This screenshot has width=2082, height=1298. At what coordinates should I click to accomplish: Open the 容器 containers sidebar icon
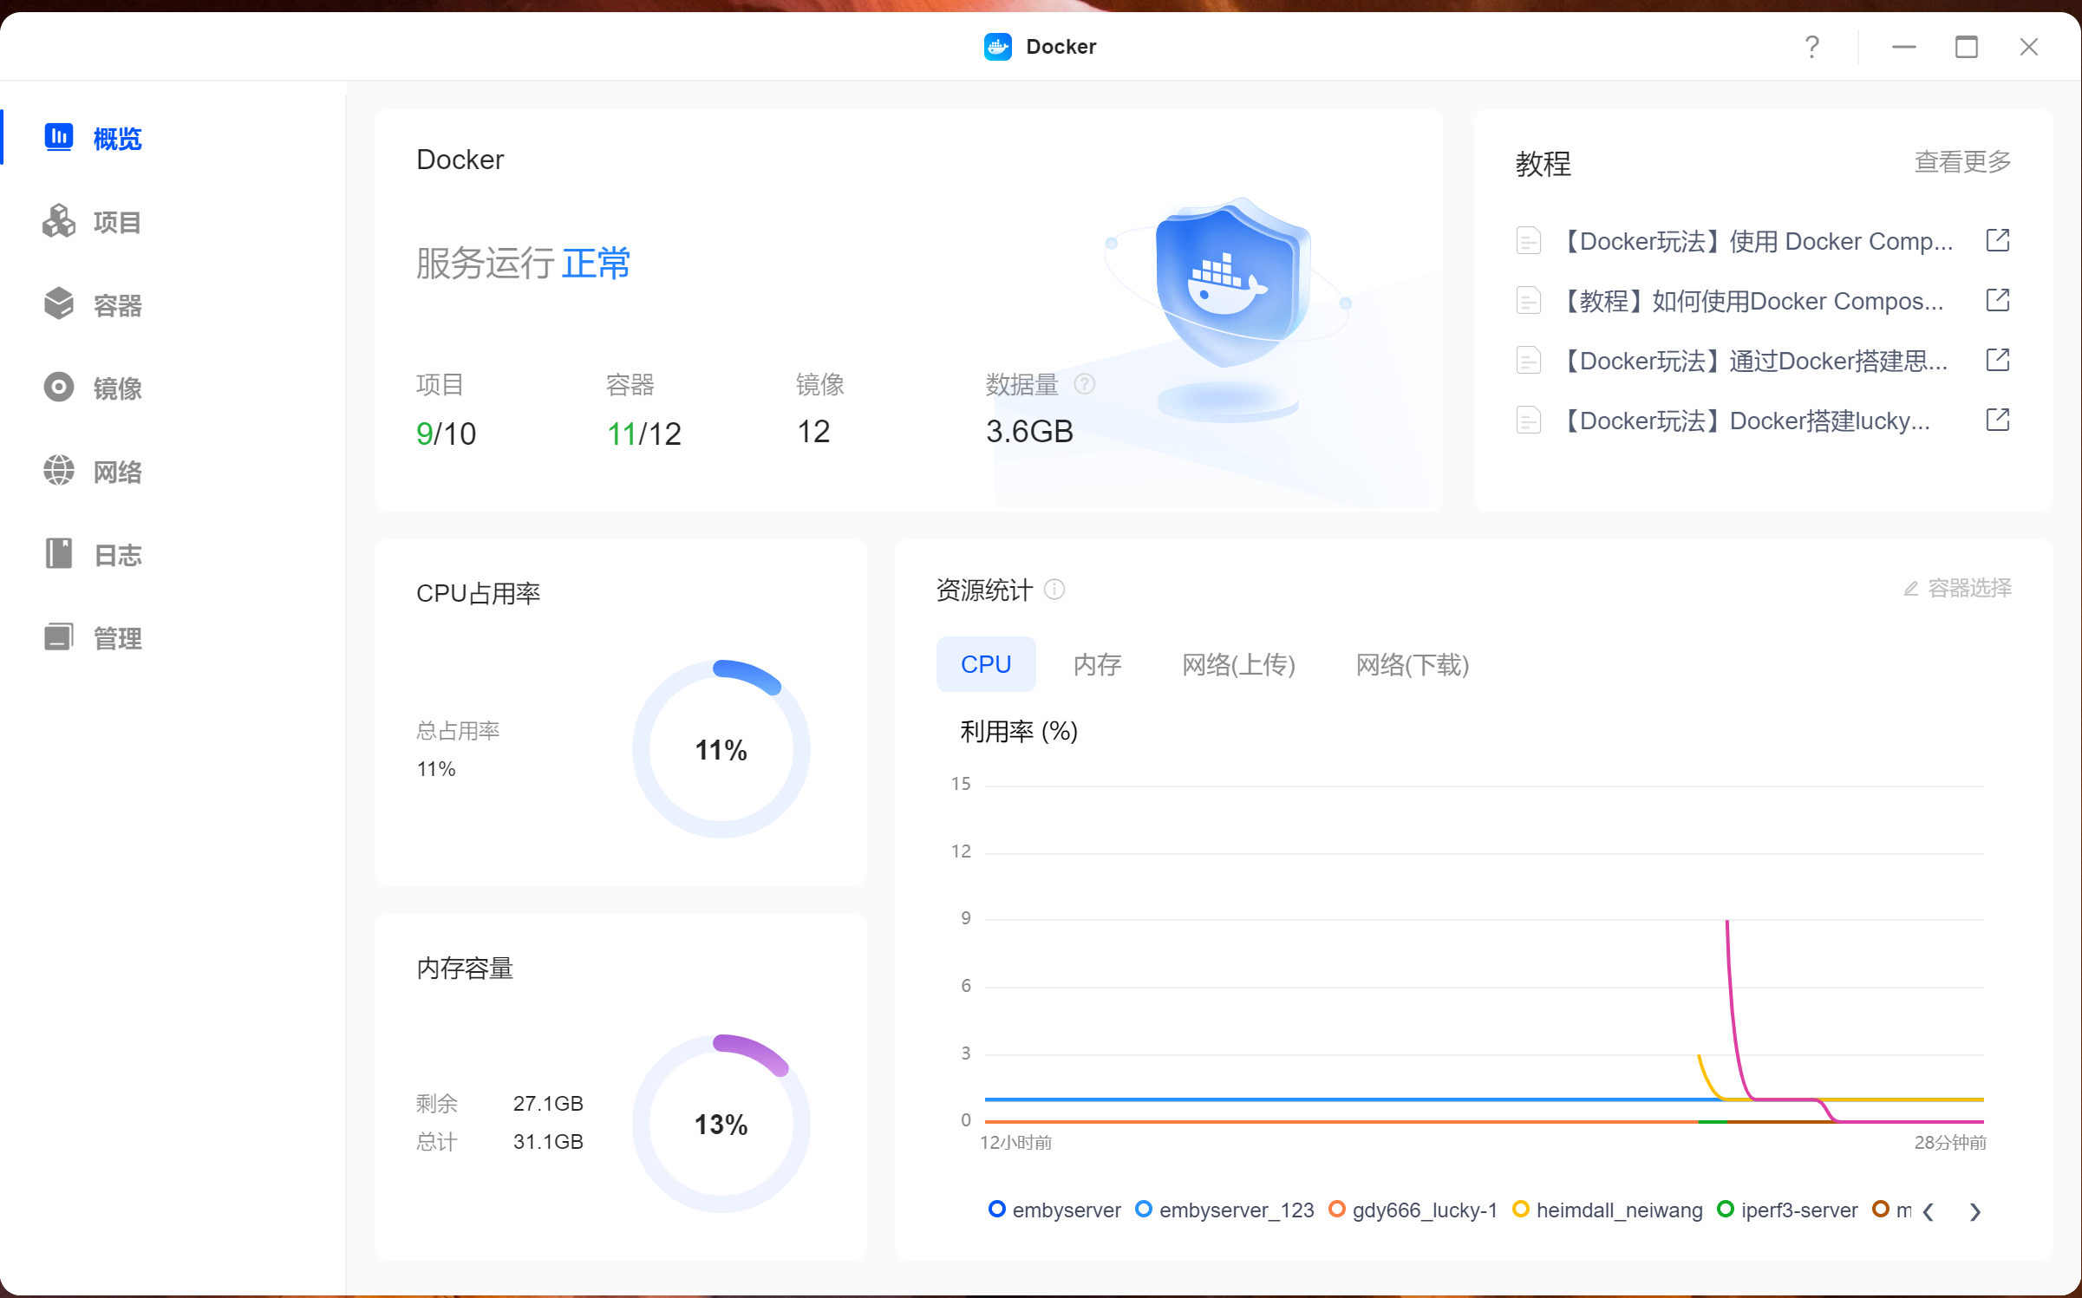click(58, 303)
